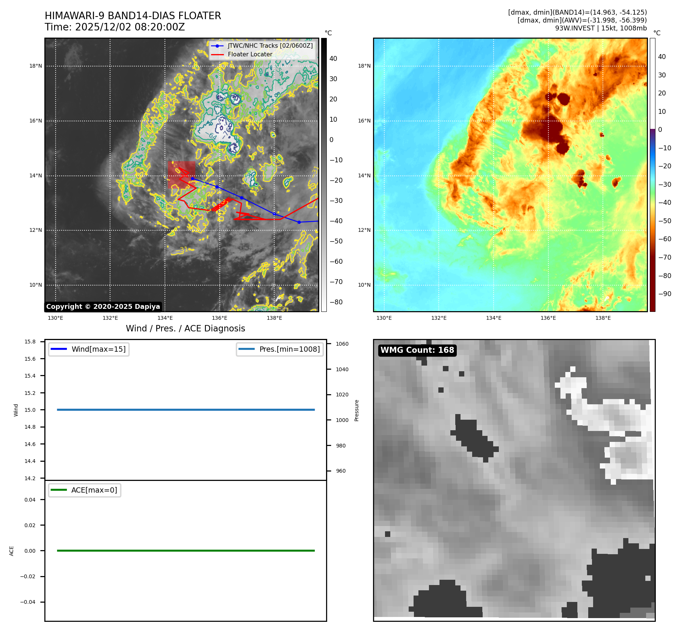Click the ACE[max=0] legend box

coord(85,490)
